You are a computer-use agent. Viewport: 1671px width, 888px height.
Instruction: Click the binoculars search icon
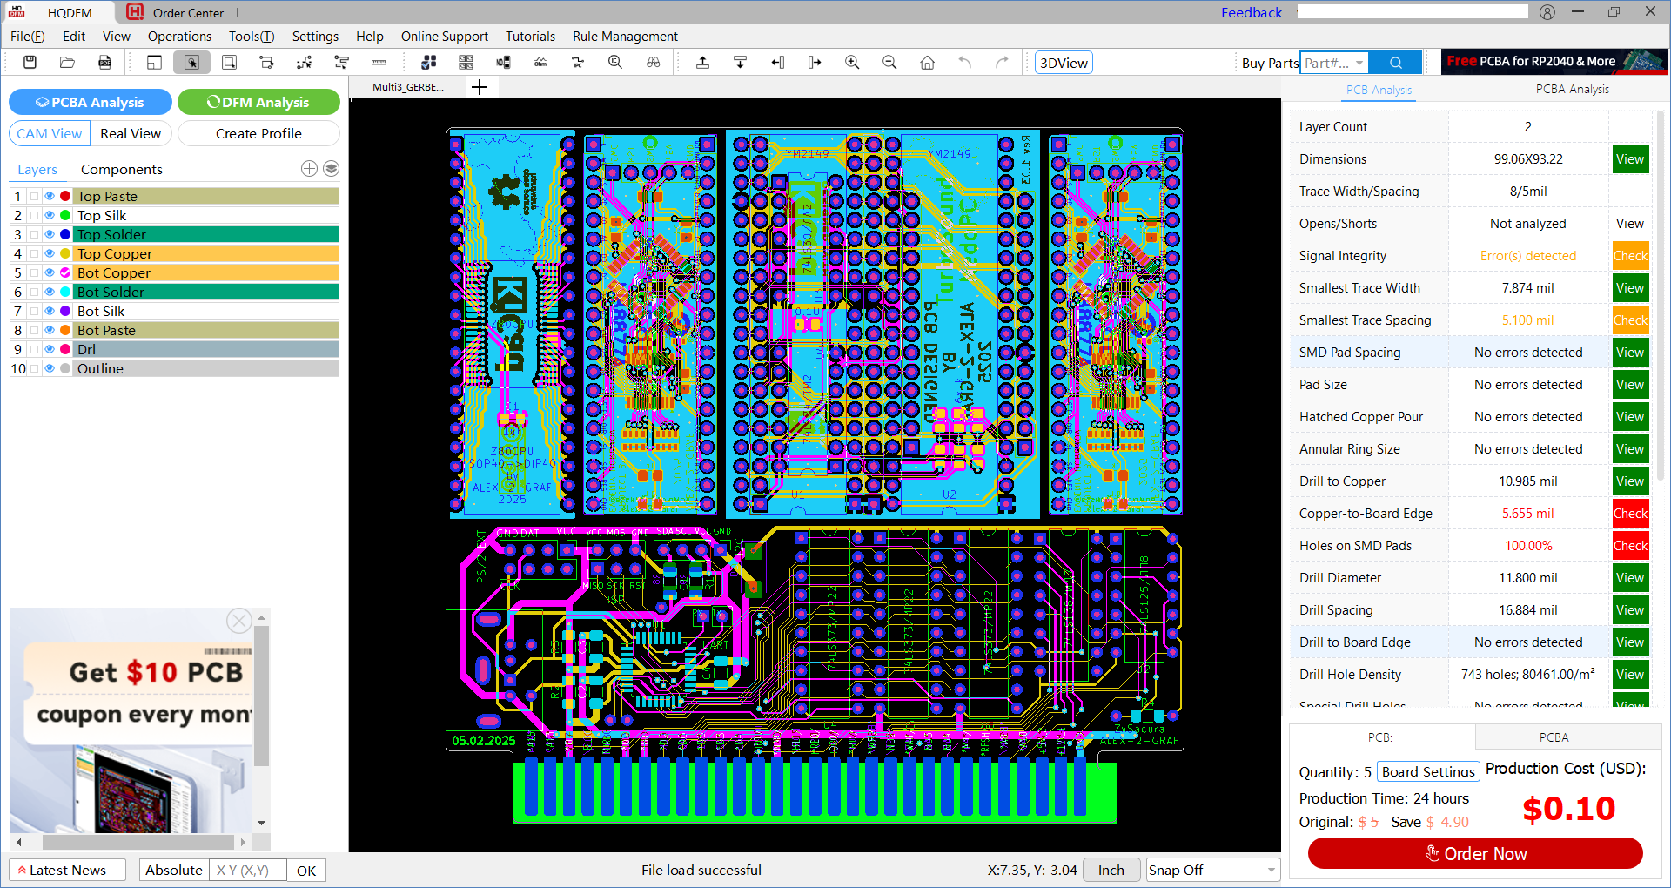[x=653, y=63]
